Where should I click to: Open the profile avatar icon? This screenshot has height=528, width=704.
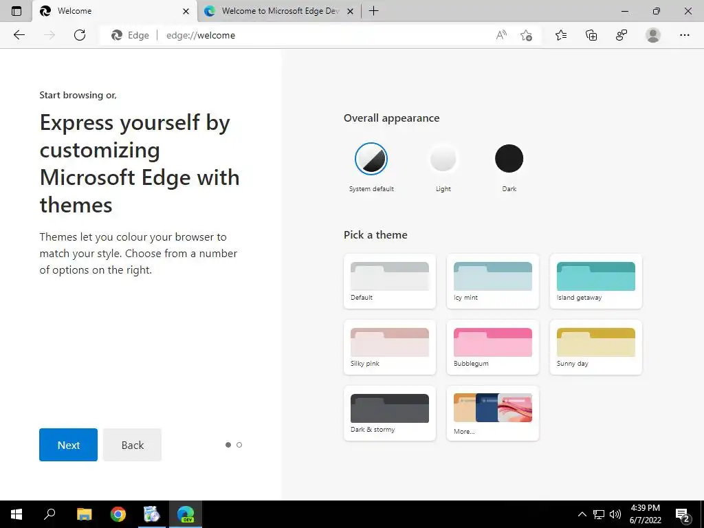[653, 35]
